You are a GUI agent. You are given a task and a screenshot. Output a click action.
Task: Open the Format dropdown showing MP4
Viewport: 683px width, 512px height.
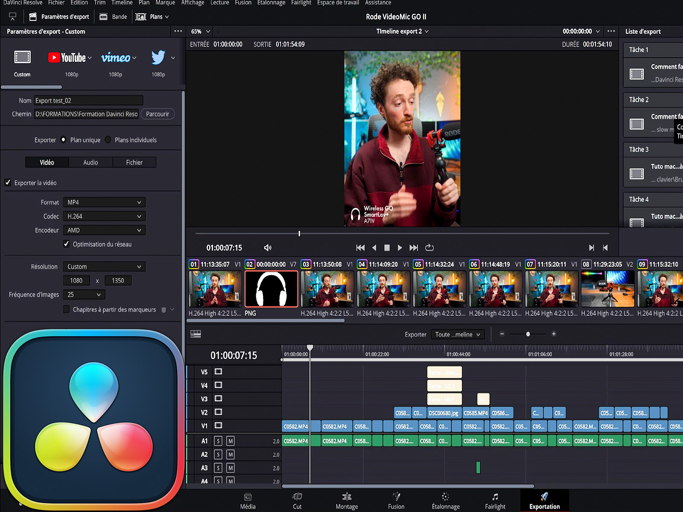click(x=104, y=202)
